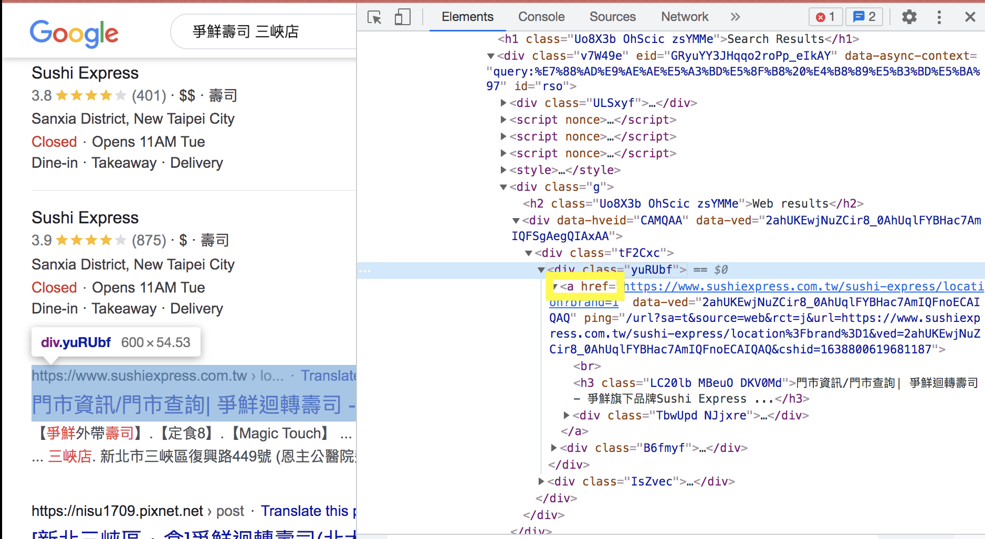Open the message count badge showing 2

(864, 17)
